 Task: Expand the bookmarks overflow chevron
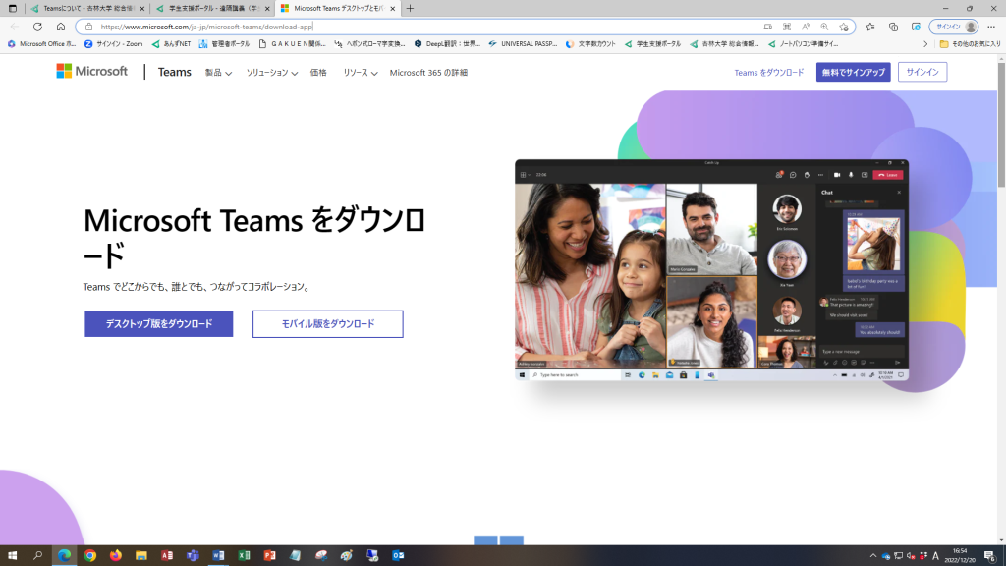click(925, 43)
